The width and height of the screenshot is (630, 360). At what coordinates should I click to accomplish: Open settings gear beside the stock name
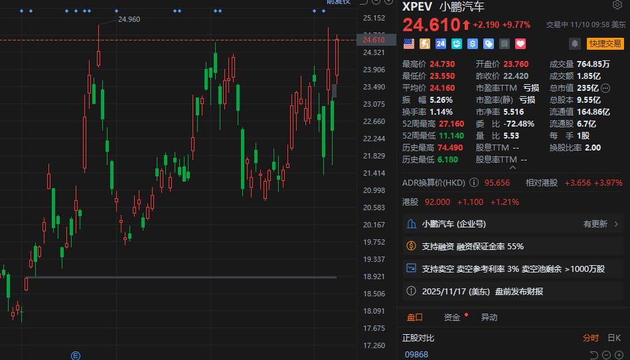click(617, 5)
